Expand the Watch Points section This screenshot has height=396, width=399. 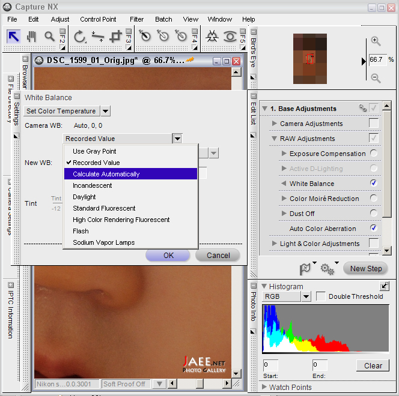click(x=265, y=387)
